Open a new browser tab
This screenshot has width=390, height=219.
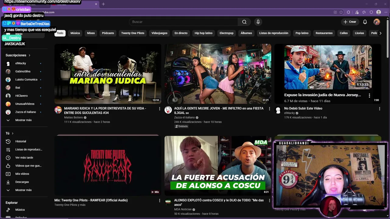pyautogui.click(x=103, y=4)
